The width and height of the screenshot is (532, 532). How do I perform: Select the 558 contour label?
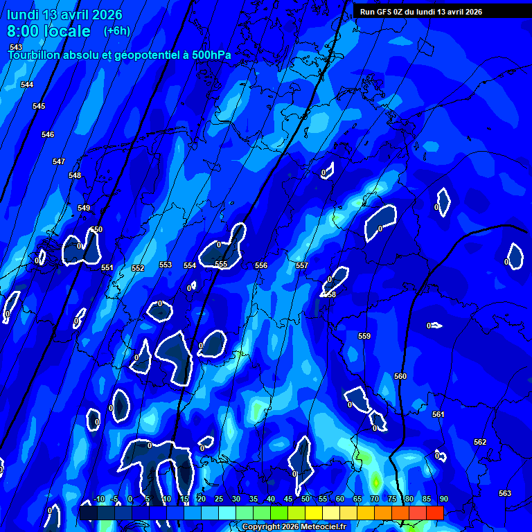pyautogui.click(x=330, y=294)
